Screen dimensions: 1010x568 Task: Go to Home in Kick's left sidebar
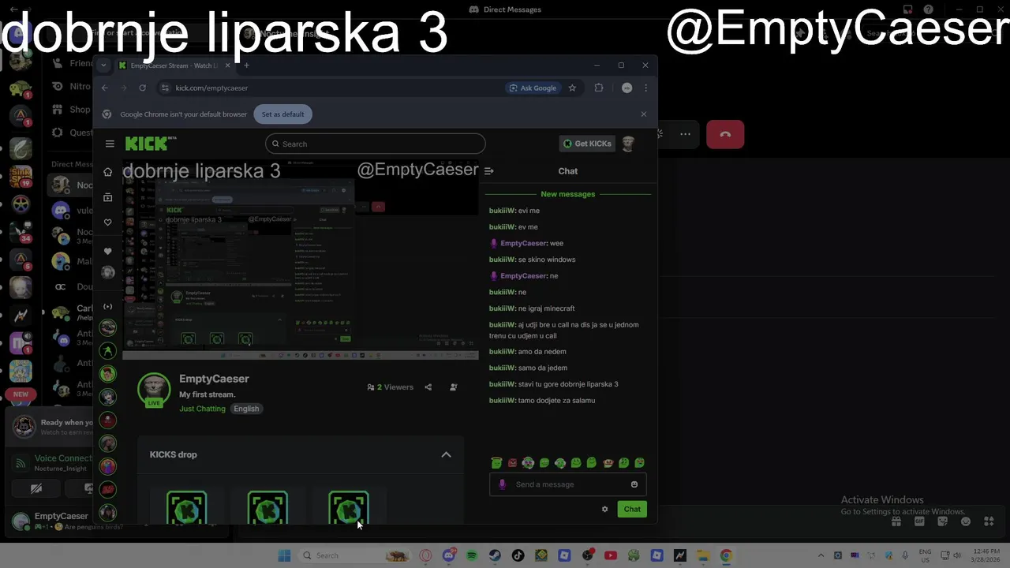coord(108,172)
